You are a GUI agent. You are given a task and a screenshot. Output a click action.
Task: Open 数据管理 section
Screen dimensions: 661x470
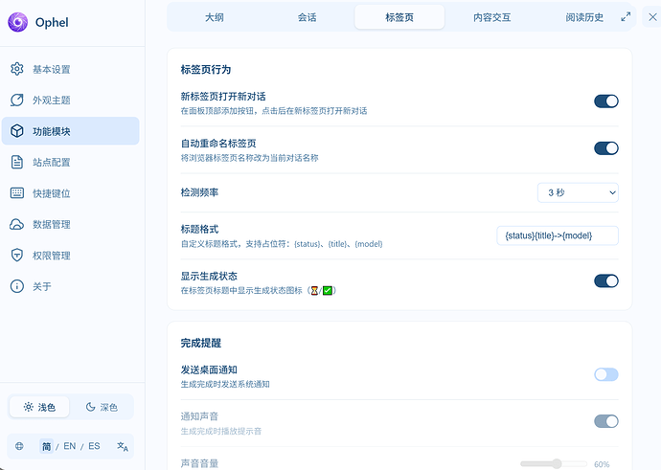pyautogui.click(x=70, y=225)
